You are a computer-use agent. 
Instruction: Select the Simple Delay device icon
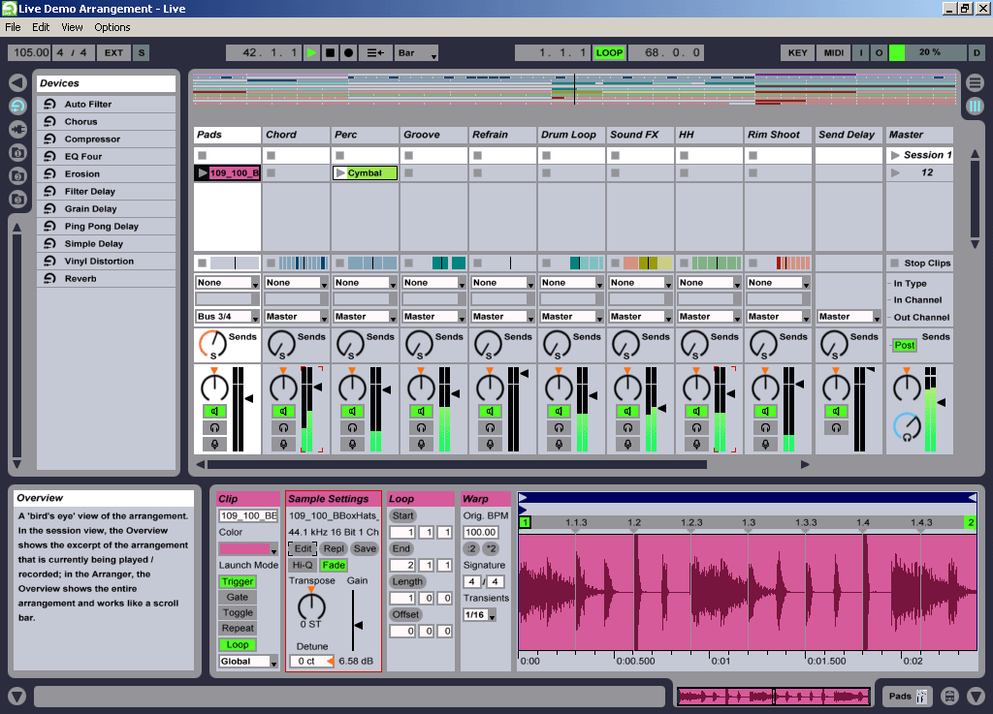(x=49, y=243)
